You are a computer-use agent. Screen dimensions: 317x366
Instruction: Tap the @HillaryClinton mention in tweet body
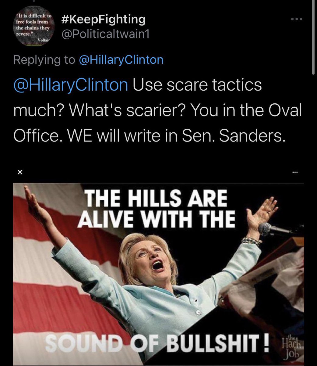pyautogui.click(x=71, y=85)
